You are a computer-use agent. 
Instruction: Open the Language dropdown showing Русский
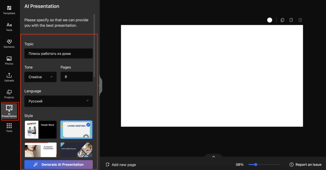(x=59, y=101)
